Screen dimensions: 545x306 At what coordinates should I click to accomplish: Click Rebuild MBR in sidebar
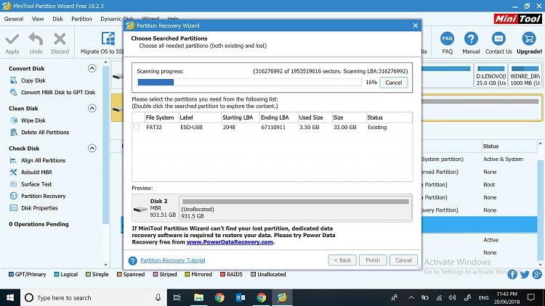(x=36, y=172)
